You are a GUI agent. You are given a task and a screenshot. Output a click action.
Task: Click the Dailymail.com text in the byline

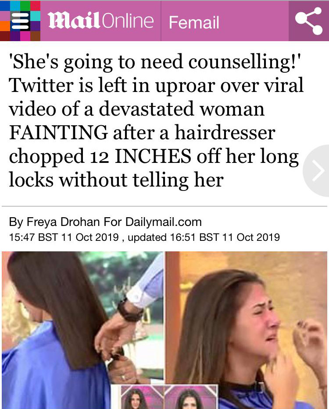coord(164,222)
